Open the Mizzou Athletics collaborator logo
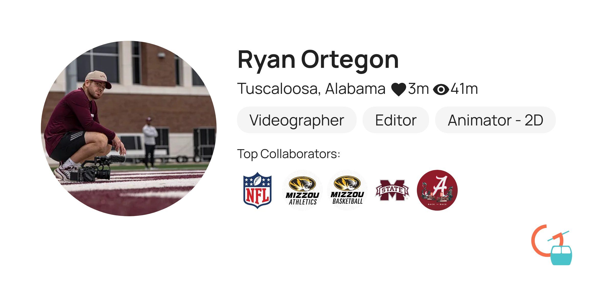This screenshot has width=613, height=306. (302, 190)
